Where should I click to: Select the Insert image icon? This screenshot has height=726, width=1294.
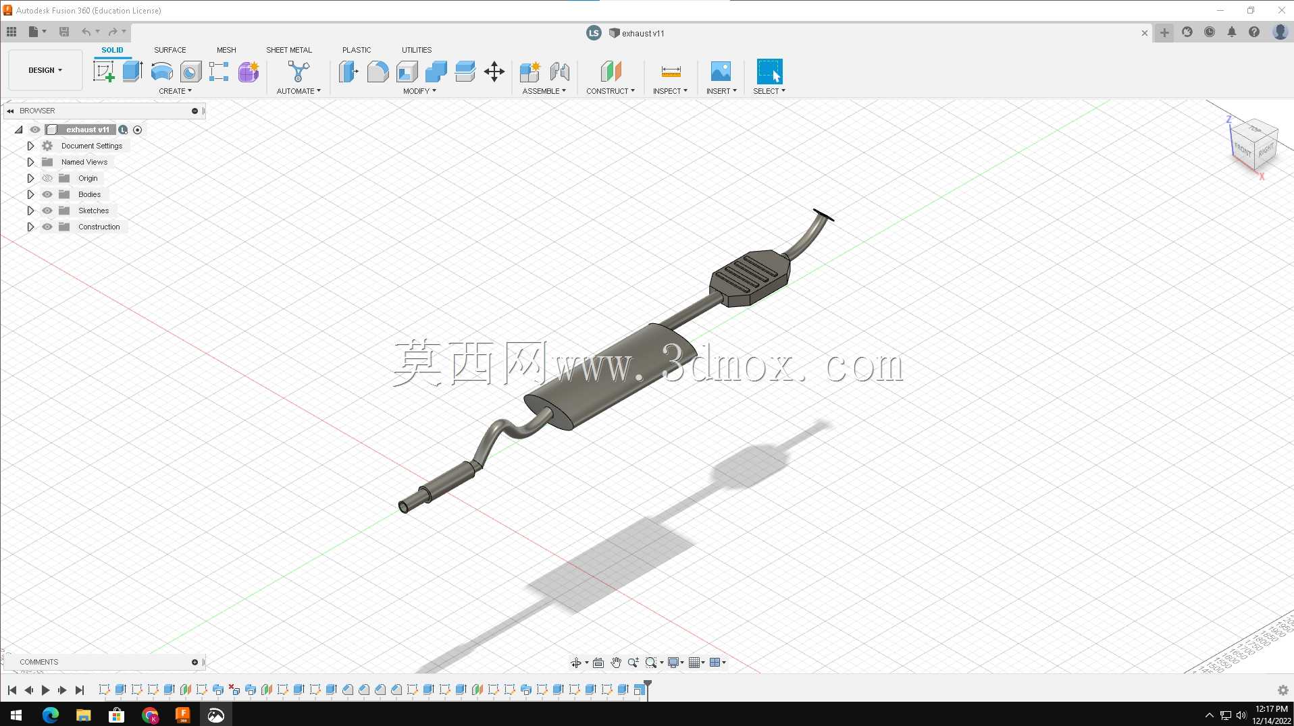click(x=721, y=72)
